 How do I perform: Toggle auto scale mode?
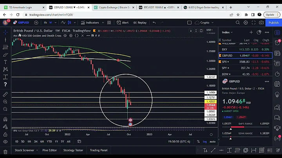coord(212,142)
